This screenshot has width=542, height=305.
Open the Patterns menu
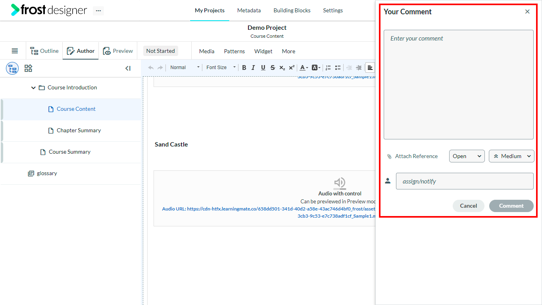click(234, 51)
